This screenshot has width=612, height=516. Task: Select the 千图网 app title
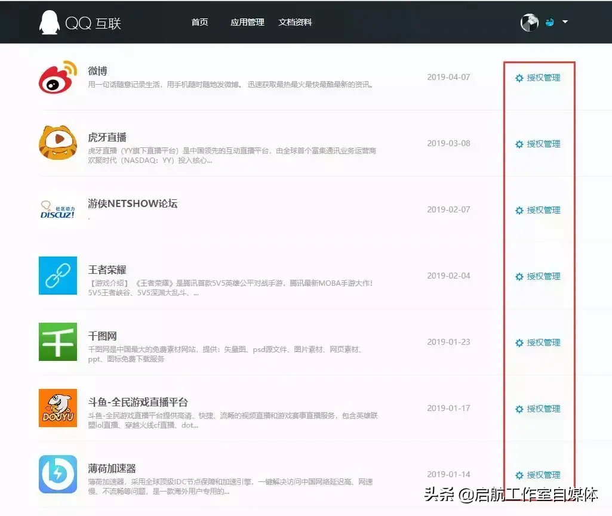point(102,336)
